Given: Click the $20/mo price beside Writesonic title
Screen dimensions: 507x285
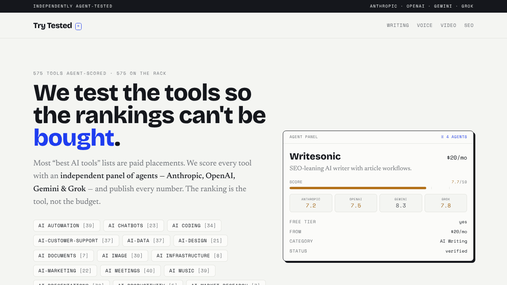Looking at the screenshot, I should click(x=457, y=158).
